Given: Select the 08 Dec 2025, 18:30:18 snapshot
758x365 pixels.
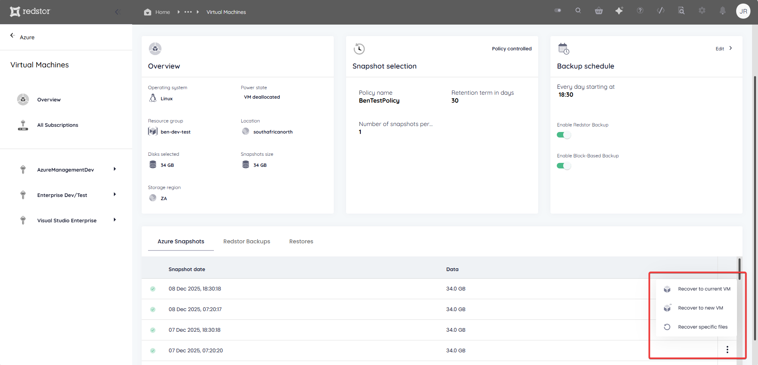Looking at the screenshot, I should (x=195, y=289).
